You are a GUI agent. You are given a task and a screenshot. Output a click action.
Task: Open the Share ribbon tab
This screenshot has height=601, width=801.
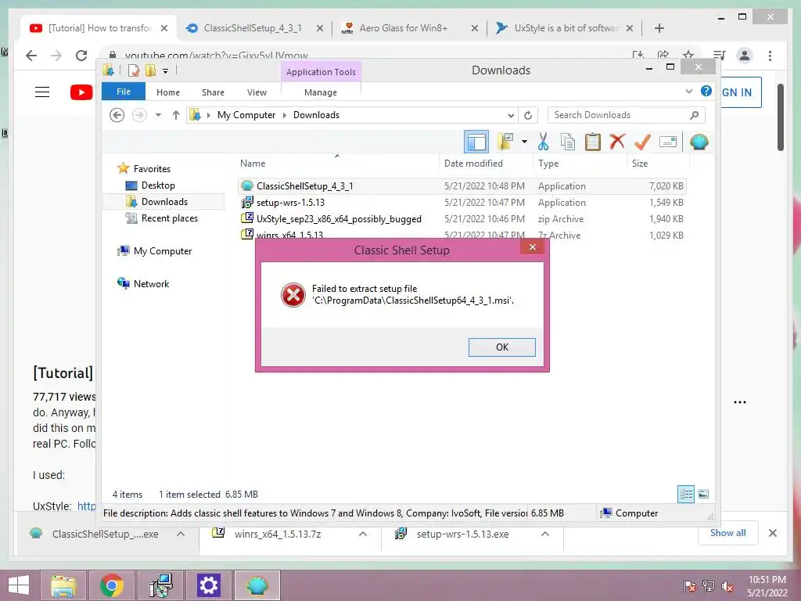213,92
